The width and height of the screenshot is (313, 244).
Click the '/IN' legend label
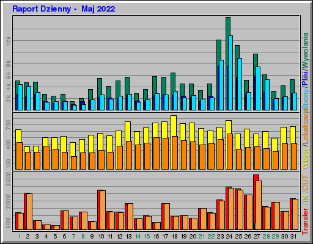[x=305, y=199]
